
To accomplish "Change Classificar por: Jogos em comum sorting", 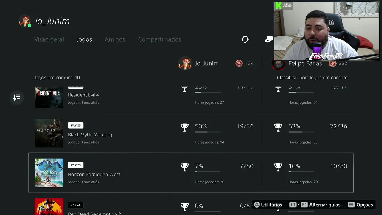I will point(312,78).
